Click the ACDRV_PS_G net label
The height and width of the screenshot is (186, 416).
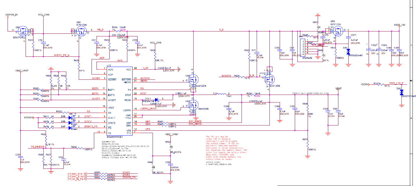[62, 55]
